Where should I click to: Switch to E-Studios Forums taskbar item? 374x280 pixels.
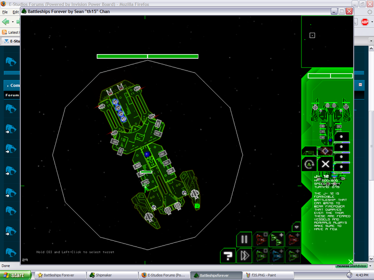coord(165,275)
